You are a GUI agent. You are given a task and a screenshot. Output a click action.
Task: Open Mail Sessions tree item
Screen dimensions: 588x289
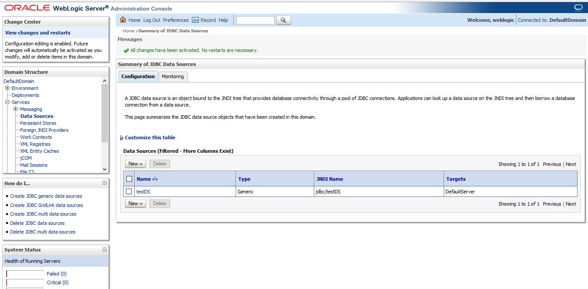coord(34,165)
